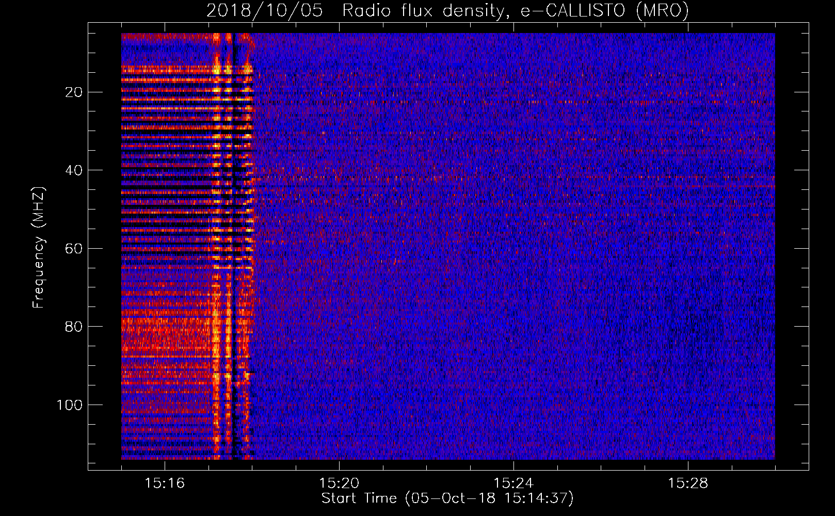Click the 80 frequency tick label
Screen dimensions: 835x516
(x=74, y=327)
